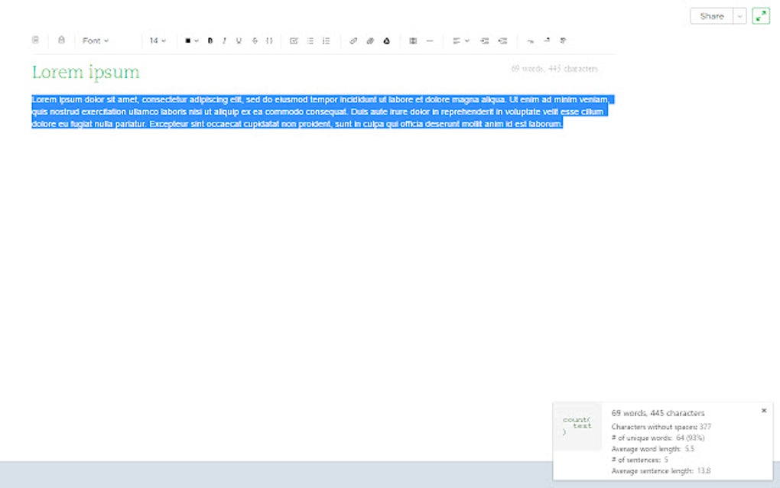Insert a hyperlink with the link icon

click(x=353, y=41)
